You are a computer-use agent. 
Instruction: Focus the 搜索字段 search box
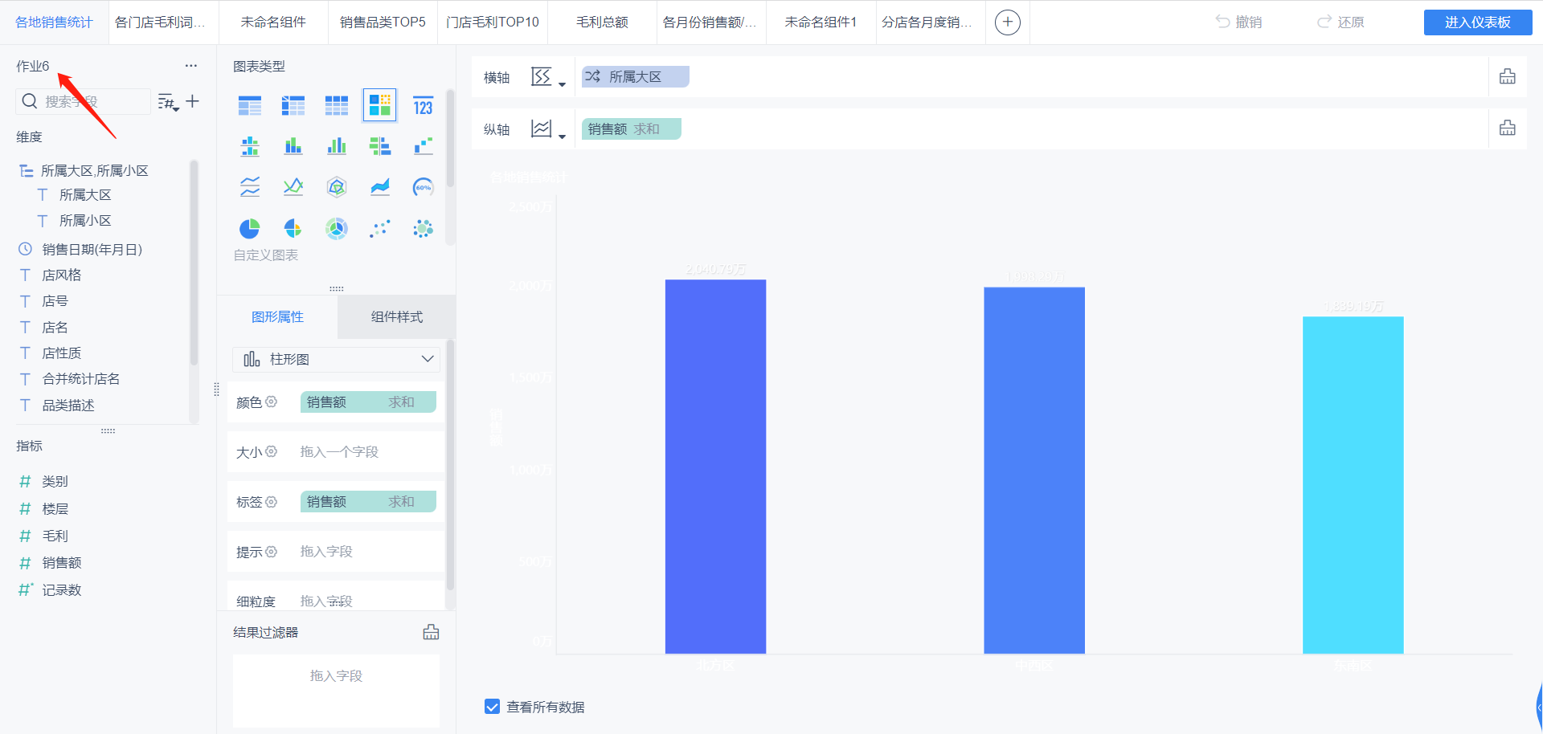point(84,101)
